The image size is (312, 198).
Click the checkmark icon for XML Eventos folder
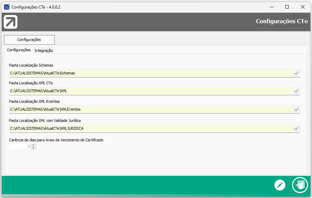(x=296, y=110)
